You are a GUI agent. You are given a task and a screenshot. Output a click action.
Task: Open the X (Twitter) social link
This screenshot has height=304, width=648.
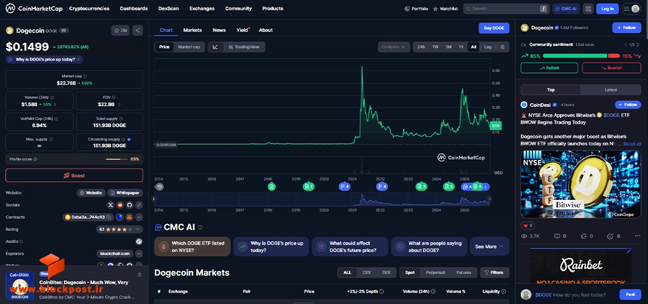[111, 205]
